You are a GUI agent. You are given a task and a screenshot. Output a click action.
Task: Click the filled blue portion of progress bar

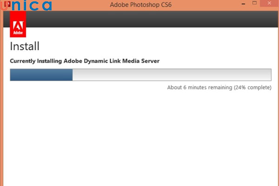coord(41,75)
